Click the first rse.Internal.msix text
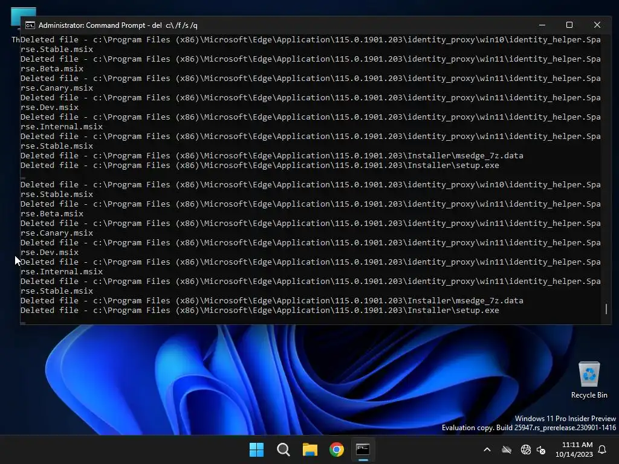This screenshot has width=619, height=464. 62,127
